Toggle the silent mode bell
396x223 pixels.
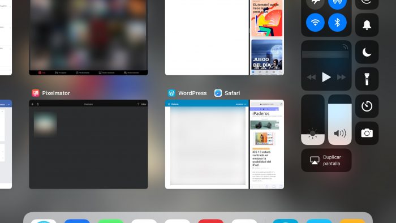click(x=367, y=25)
